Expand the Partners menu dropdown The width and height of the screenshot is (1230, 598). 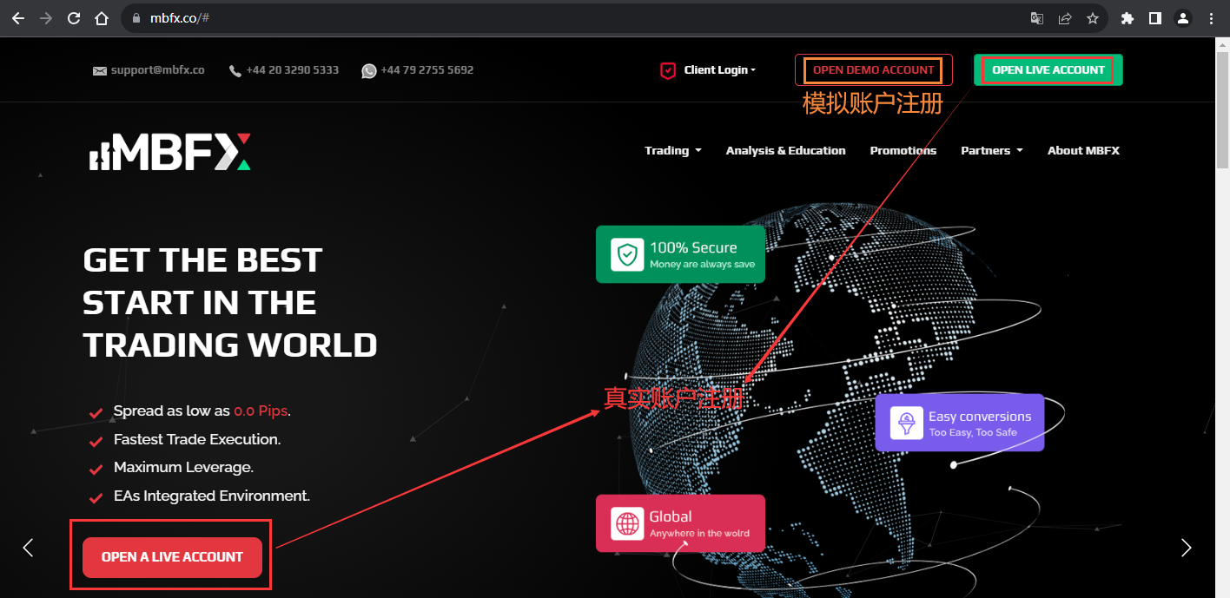coord(992,150)
